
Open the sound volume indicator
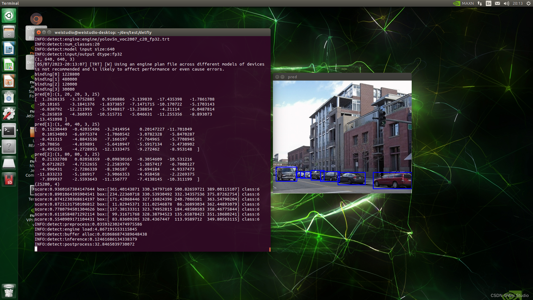click(x=506, y=3)
